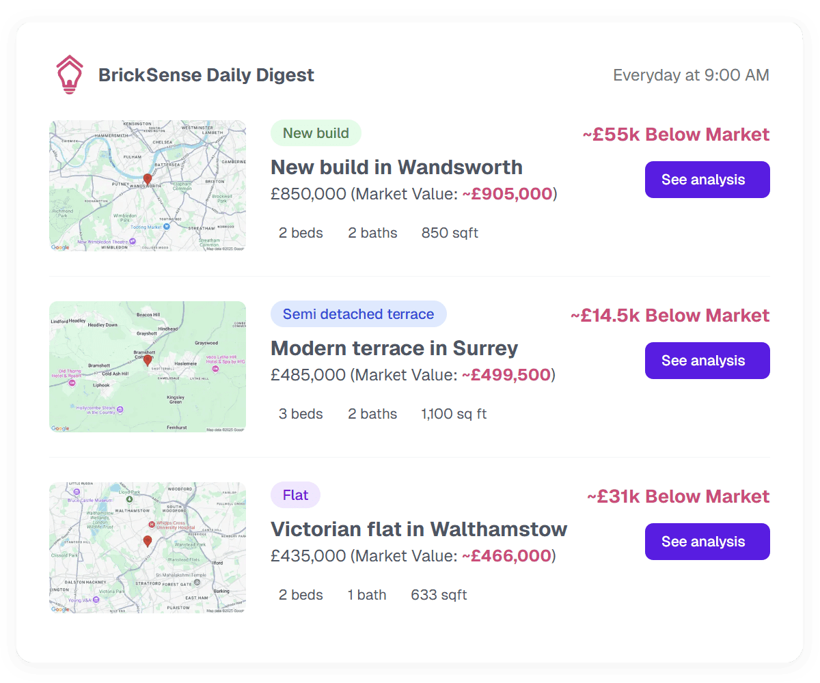Screen dimensions: 820x683
Task: Open the Surrey map thumbnail
Action: pyautogui.click(x=148, y=367)
